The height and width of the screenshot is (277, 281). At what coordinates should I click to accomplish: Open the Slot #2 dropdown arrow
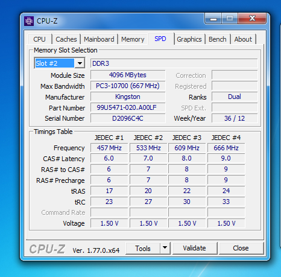pos(80,63)
